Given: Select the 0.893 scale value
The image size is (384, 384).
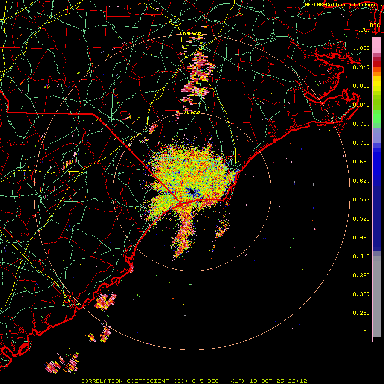Looking at the screenshot, I should [x=361, y=86].
